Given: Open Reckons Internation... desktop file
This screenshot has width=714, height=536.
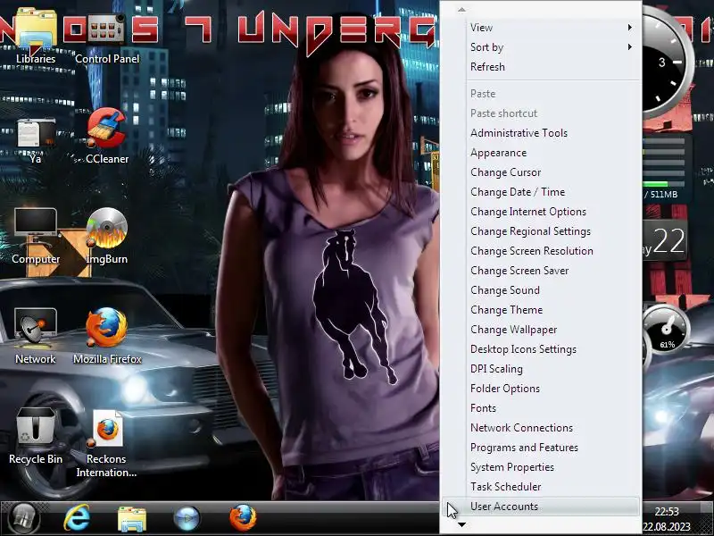Looking at the screenshot, I should 107,442.
